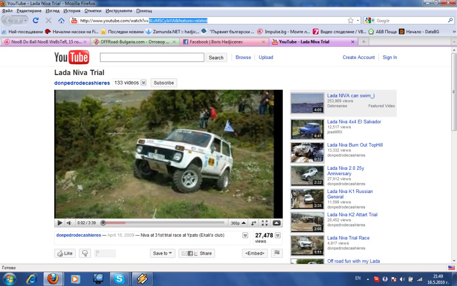The height and width of the screenshot is (286, 457).
Task: Click the Embed button
Action: click(x=255, y=253)
